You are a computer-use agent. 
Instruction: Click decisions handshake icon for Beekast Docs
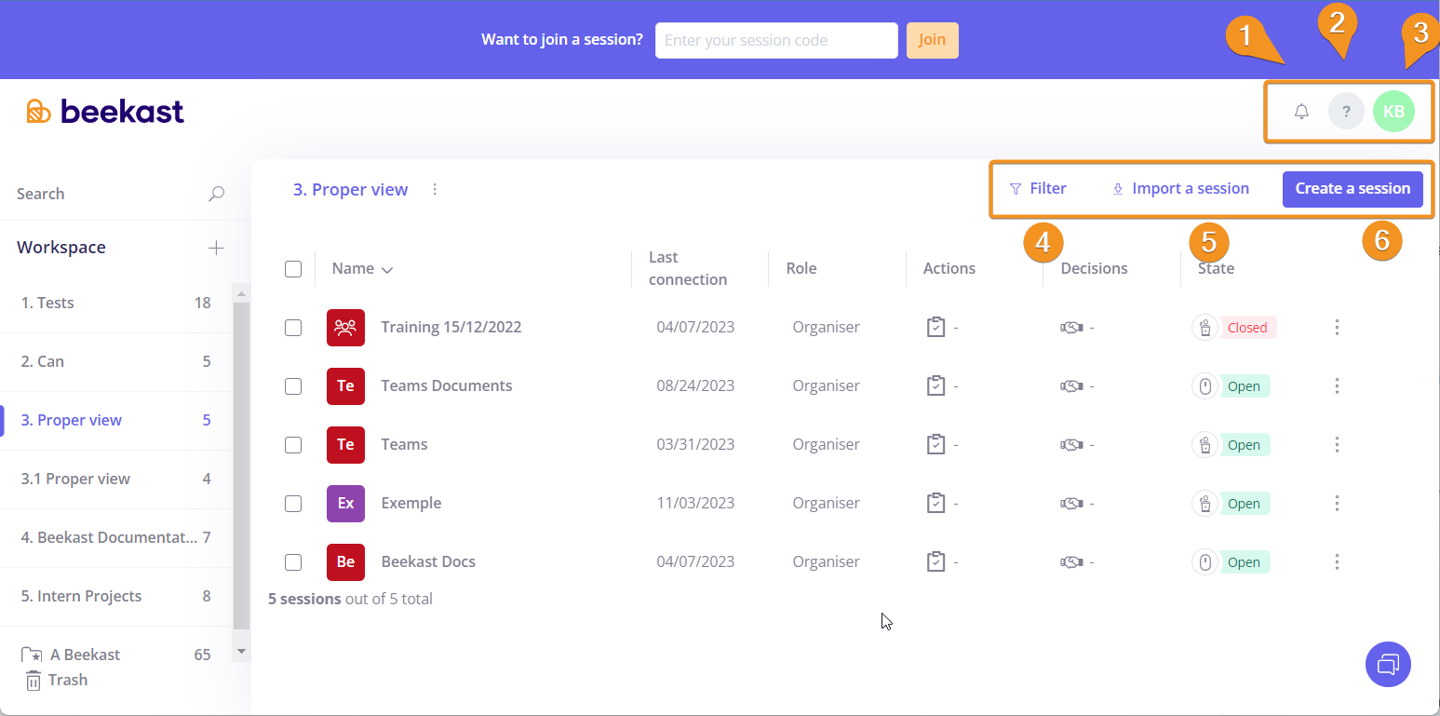[x=1071, y=562]
